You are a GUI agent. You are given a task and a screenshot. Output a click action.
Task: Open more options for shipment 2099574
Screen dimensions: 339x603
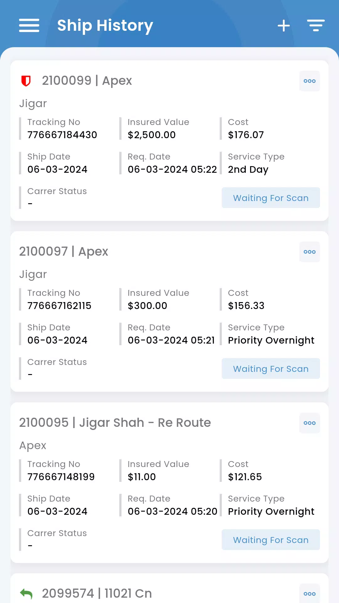(x=309, y=594)
